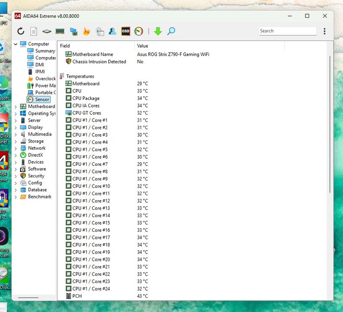Click the user profile toolbar icon

click(113, 31)
